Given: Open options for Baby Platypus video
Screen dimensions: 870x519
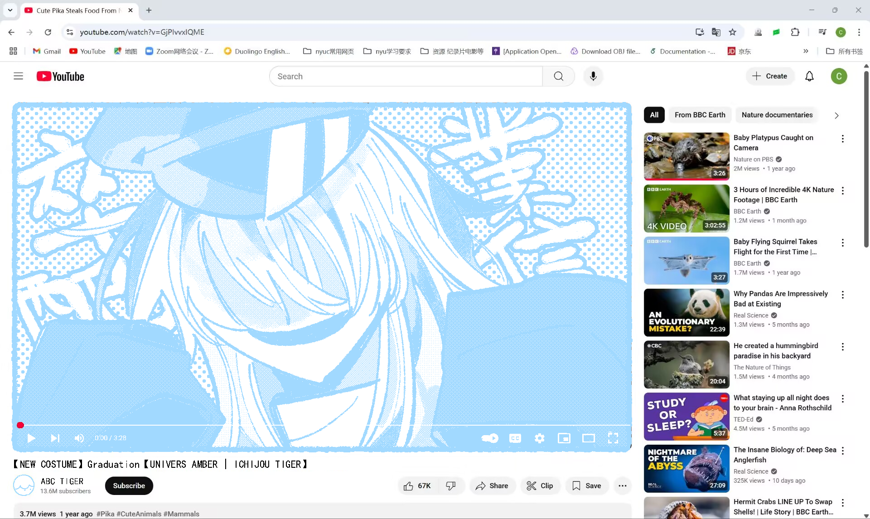Looking at the screenshot, I should coord(842,139).
